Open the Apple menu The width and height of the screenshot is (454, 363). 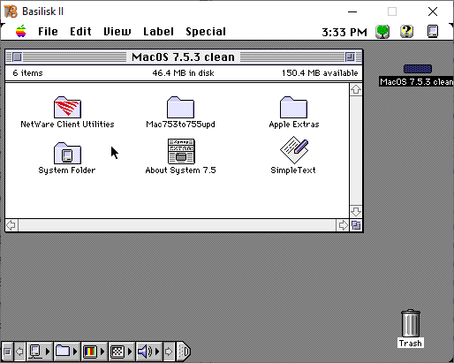[x=21, y=31]
